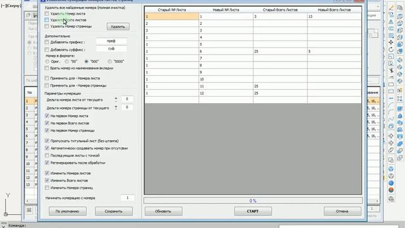Enable 'Брать номер из наименования вкладки'
The height and width of the screenshot is (228, 405).
point(47,68)
